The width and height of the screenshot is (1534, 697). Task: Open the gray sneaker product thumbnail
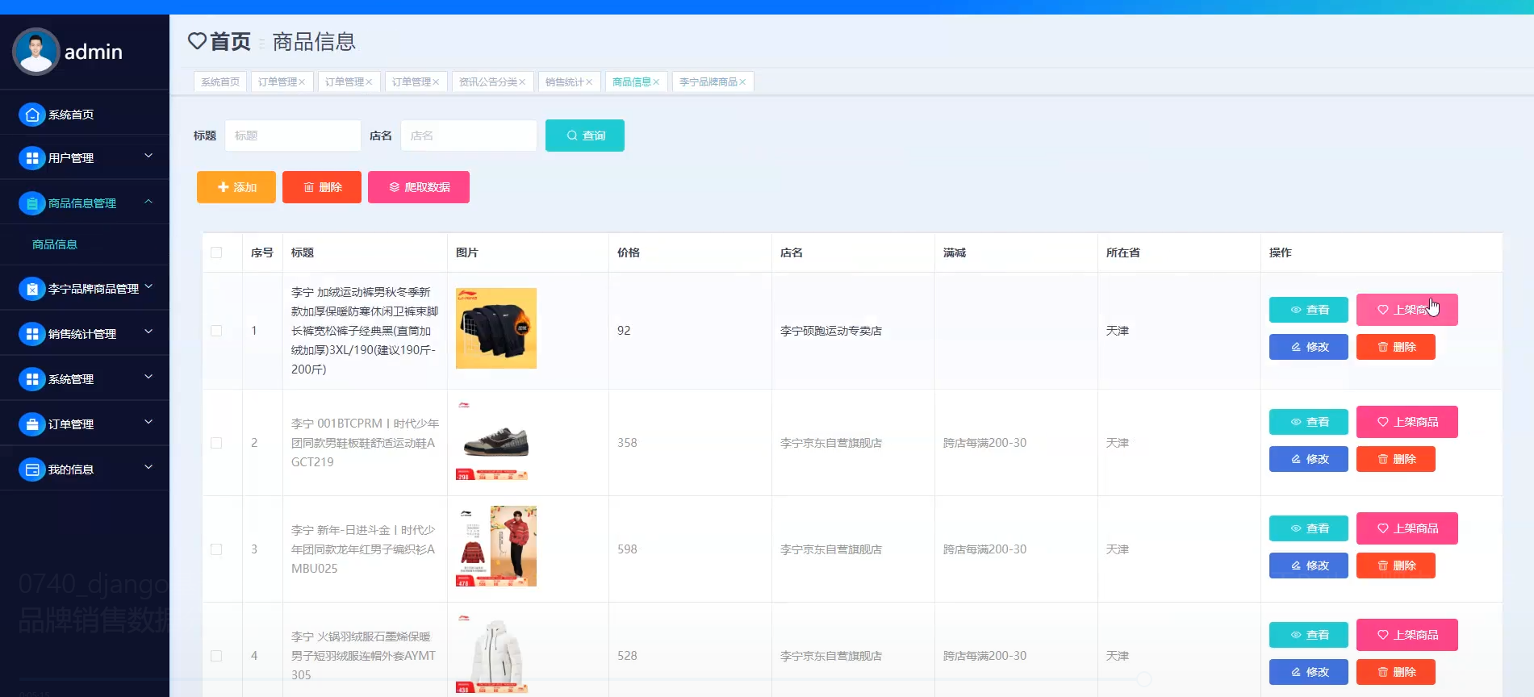pos(496,440)
